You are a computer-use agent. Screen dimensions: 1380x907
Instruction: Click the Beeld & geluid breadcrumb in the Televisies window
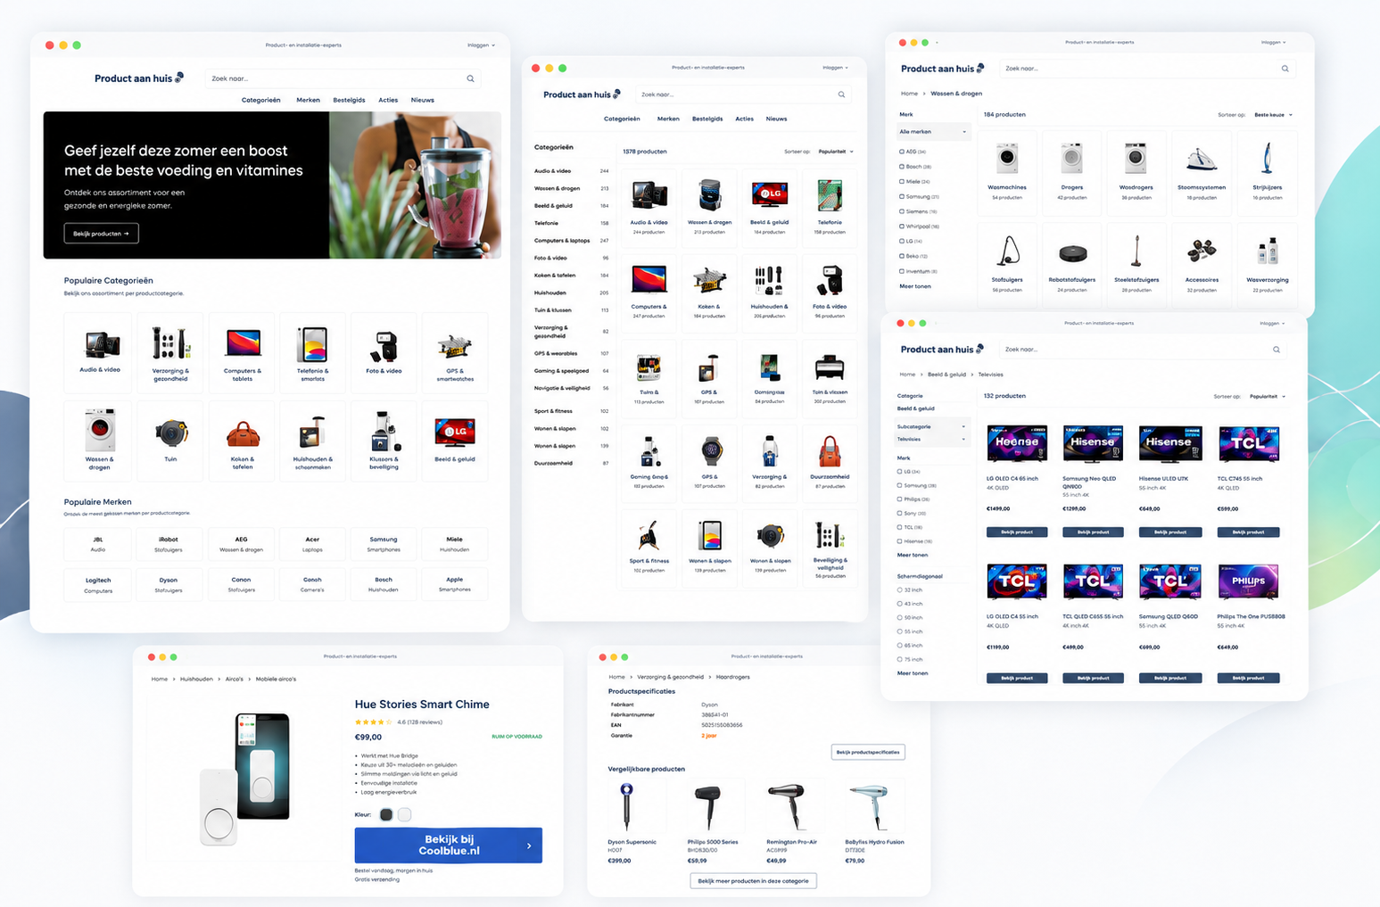946,375
